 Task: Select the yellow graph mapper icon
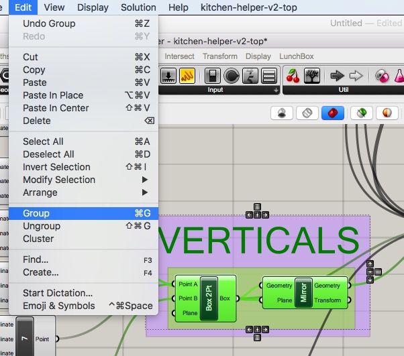(187, 76)
